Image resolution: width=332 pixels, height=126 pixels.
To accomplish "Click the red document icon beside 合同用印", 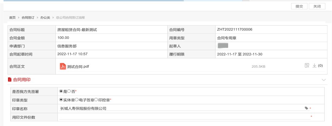I will [10, 80].
